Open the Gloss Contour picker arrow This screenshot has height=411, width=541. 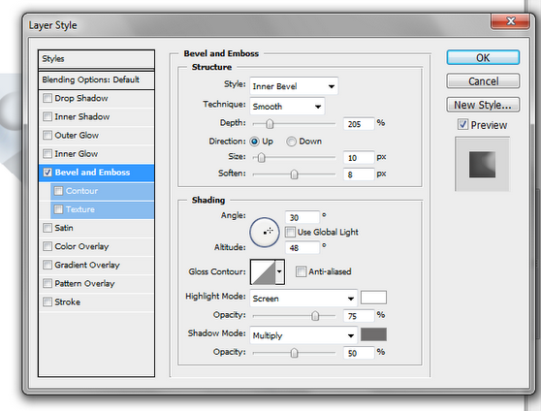coord(280,272)
